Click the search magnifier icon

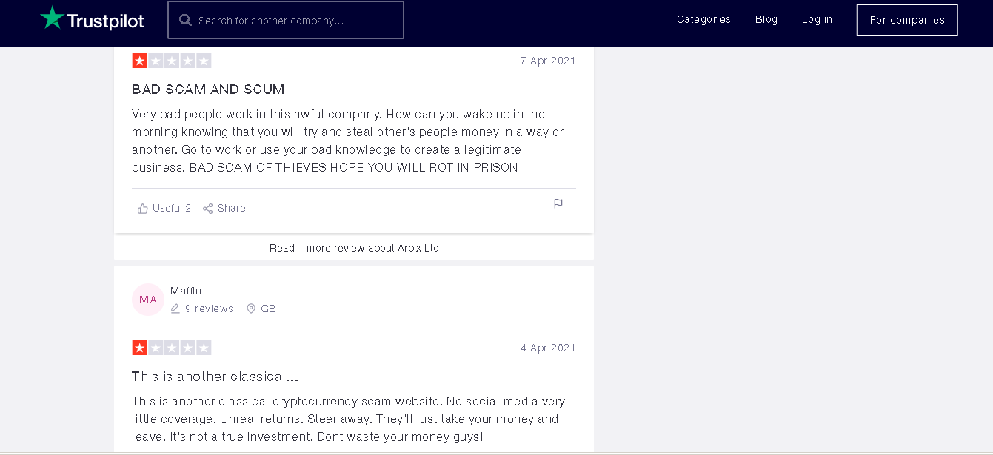[185, 20]
